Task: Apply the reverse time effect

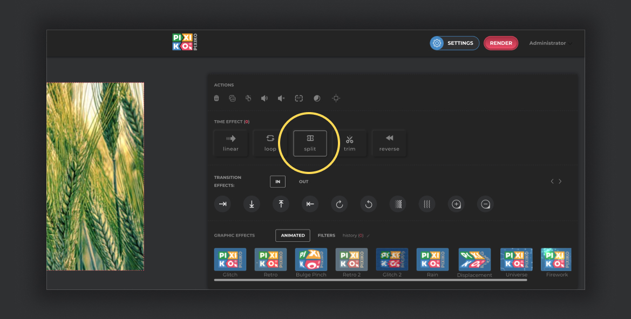Action: click(389, 143)
